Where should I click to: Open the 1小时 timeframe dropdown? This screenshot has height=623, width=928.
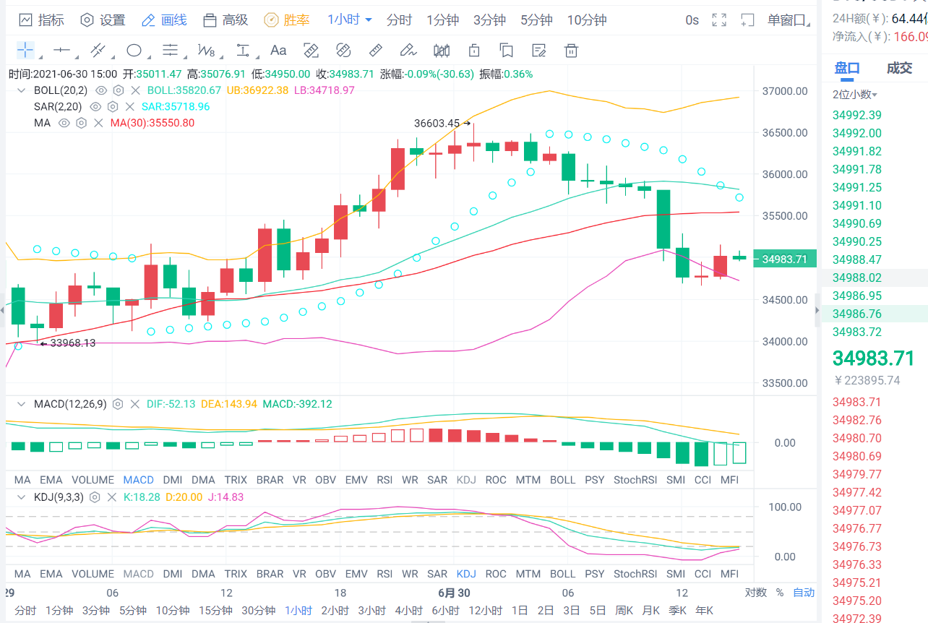350,20
